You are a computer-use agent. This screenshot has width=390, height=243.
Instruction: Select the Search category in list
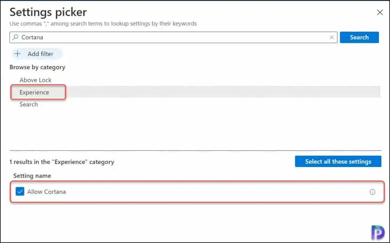[x=29, y=105]
